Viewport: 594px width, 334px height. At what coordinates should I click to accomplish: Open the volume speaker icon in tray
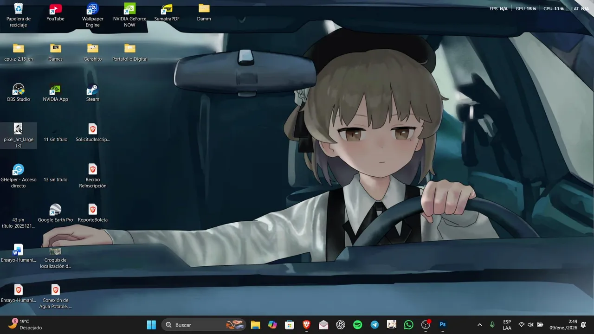tap(530, 325)
